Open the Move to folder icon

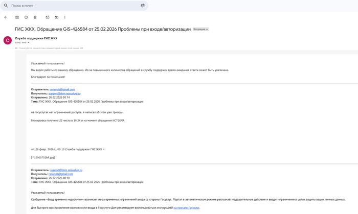(56, 17)
